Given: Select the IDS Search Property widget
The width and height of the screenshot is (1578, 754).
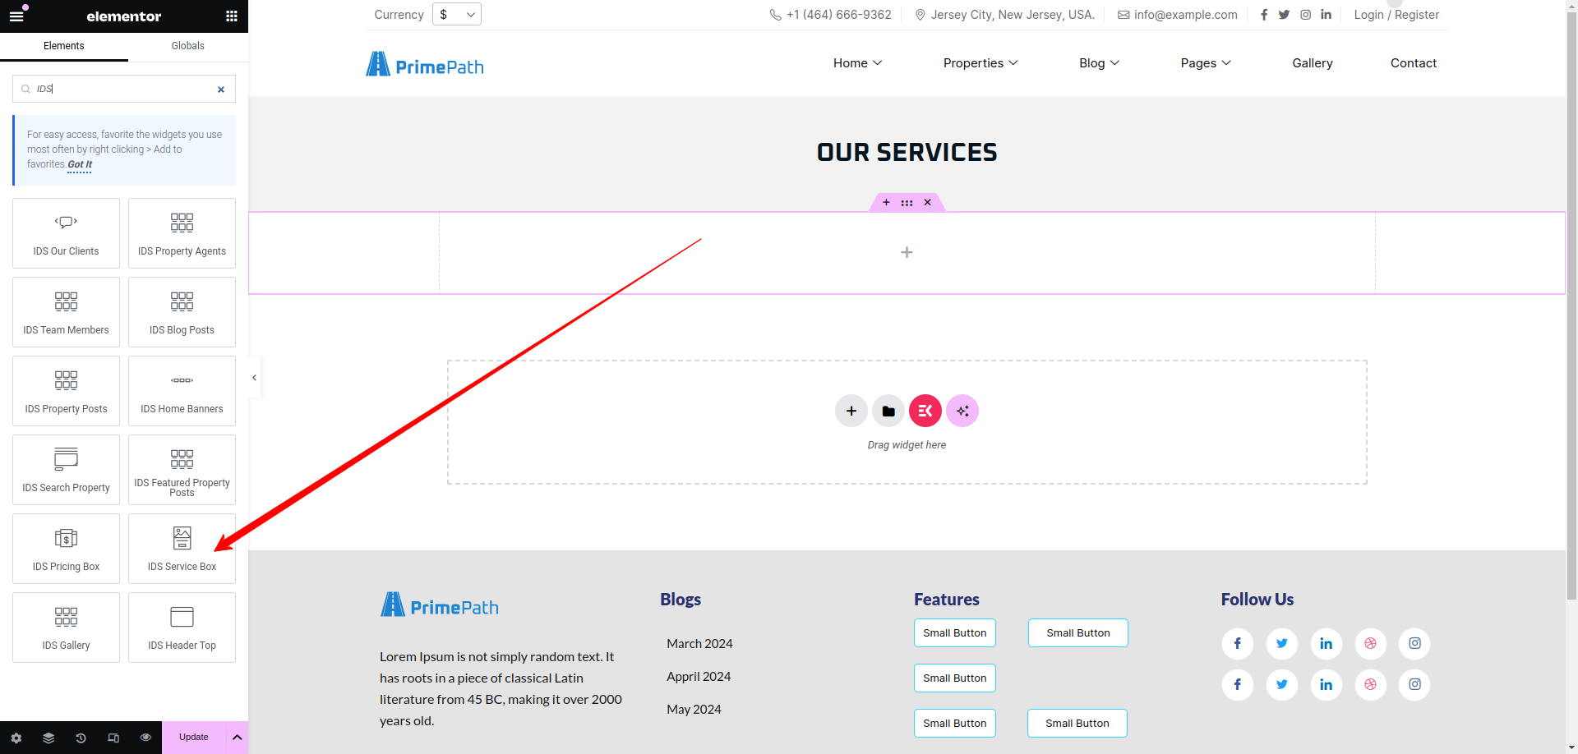Looking at the screenshot, I should (x=66, y=470).
